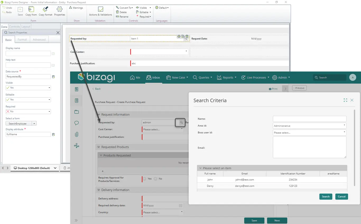
Task: Open the Convert To dropdown
Action: point(124,8)
